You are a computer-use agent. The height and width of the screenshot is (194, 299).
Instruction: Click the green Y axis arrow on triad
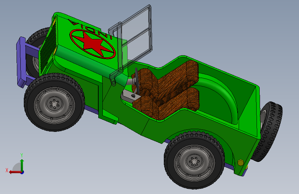tap(22, 164)
